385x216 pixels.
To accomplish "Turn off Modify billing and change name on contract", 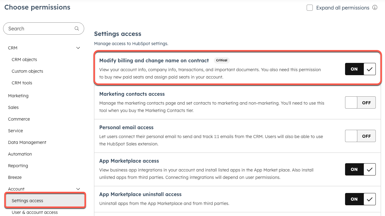I will 360,69.
